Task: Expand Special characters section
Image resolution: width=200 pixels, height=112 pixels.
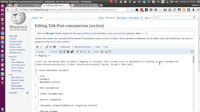Action: pos(82,47)
